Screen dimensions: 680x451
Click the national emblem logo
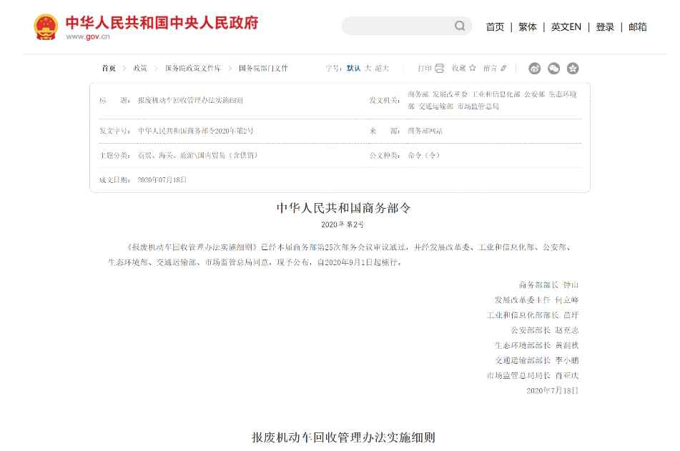pyautogui.click(x=46, y=27)
